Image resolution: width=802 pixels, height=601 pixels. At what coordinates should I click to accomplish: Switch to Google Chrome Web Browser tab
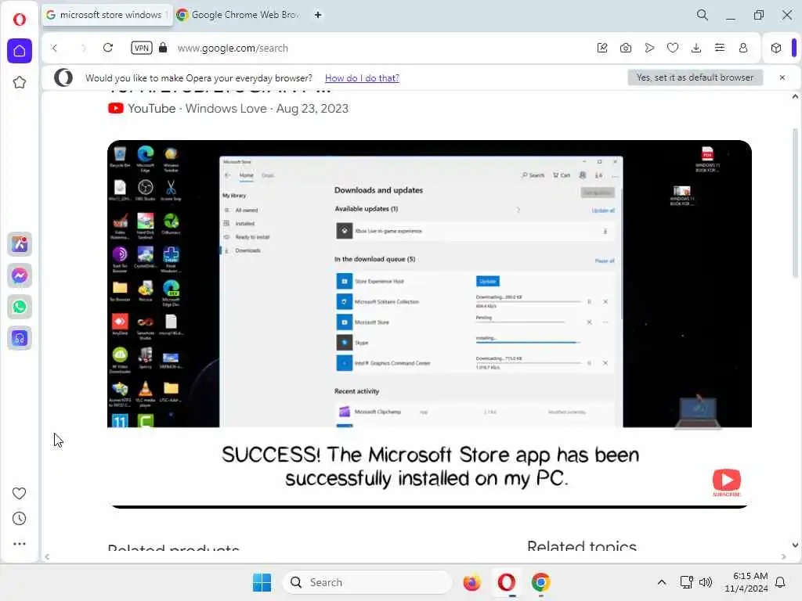(238, 15)
